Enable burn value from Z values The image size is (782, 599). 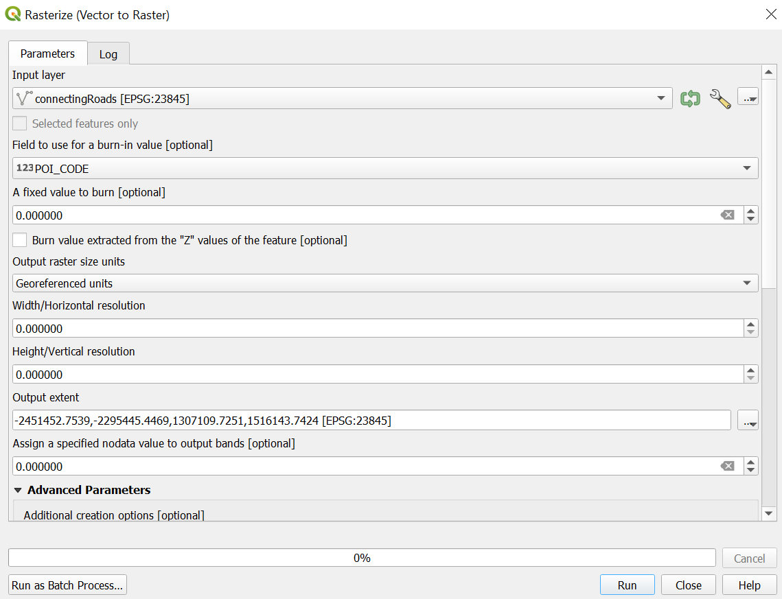[x=20, y=240]
